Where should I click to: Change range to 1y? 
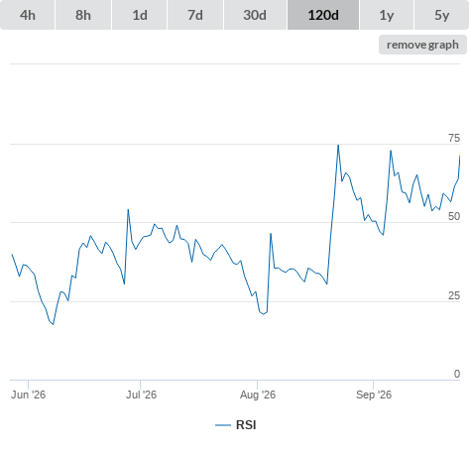pyautogui.click(x=387, y=15)
